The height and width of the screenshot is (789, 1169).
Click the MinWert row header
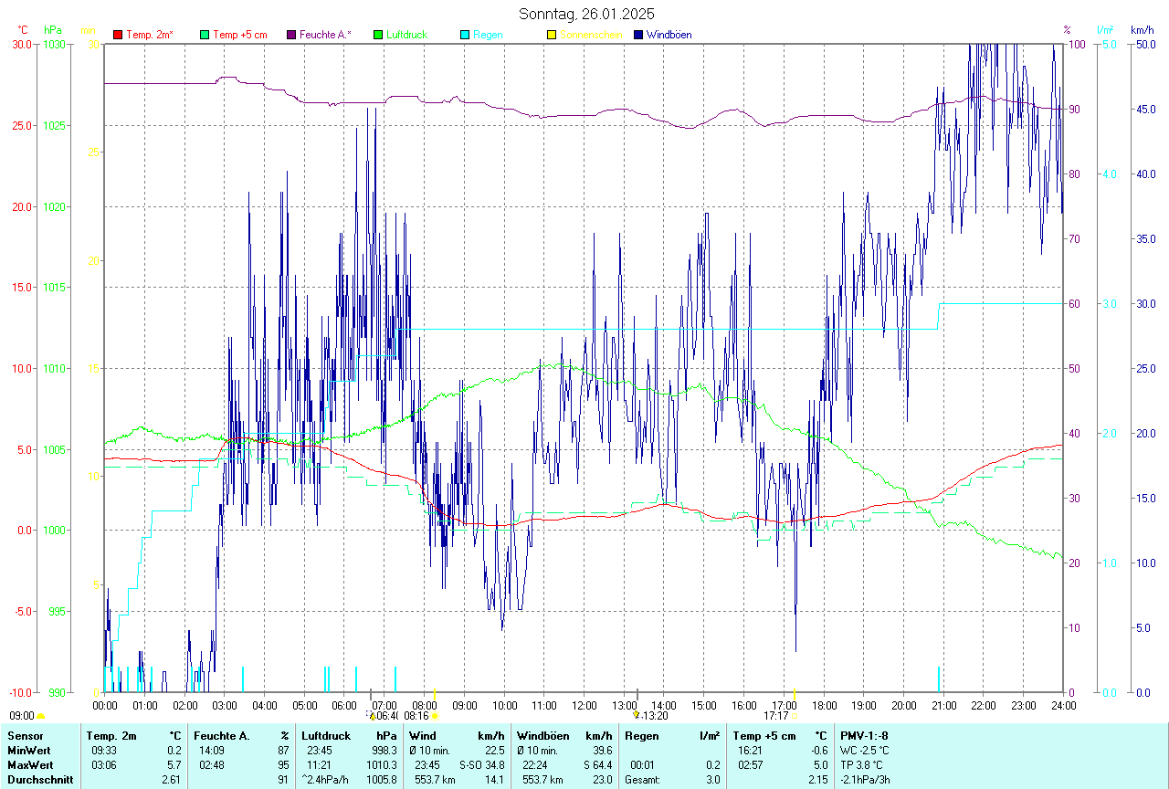29,750
